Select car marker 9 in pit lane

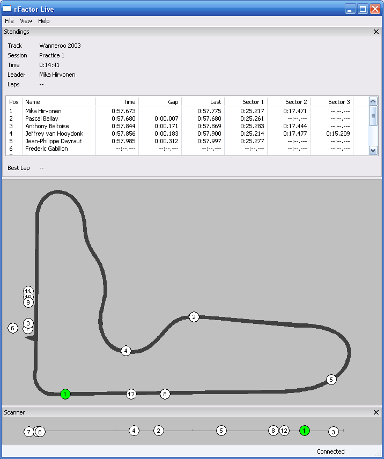coord(28,303)
